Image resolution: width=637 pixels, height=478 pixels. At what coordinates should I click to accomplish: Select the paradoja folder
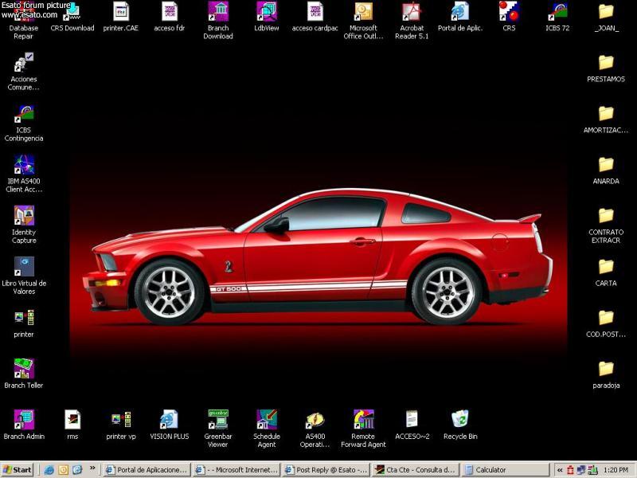pyautogui.click(x=606, y=374)
